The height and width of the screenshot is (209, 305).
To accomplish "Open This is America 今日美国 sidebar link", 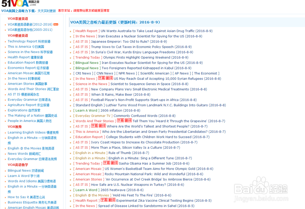I will tap(26, 46).
